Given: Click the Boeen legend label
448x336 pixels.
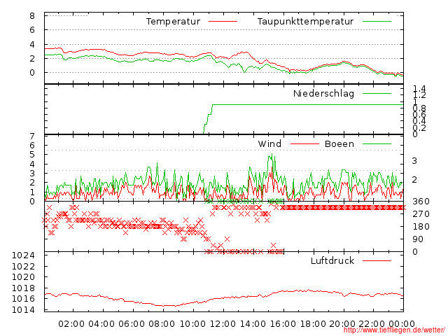Looking at the screenshot, I should (339, 143).
